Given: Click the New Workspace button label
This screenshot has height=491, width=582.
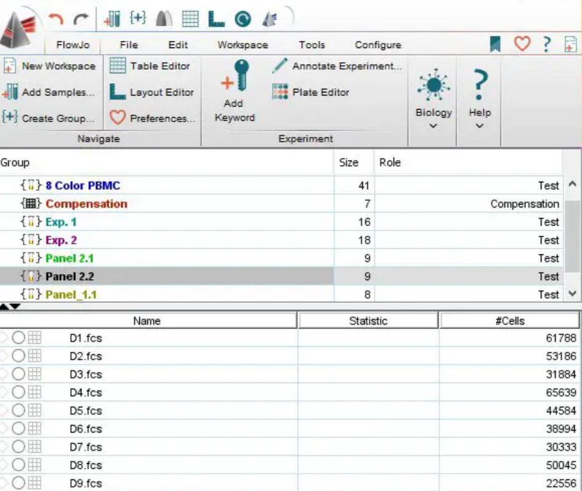Looking at the screenshot, I should pyautogui.click(x=59, y=66).
